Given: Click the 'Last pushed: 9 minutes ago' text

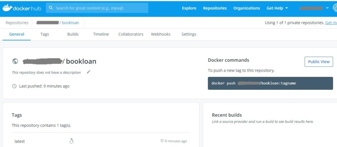Looking at the screenshot, I should (44, 86).
